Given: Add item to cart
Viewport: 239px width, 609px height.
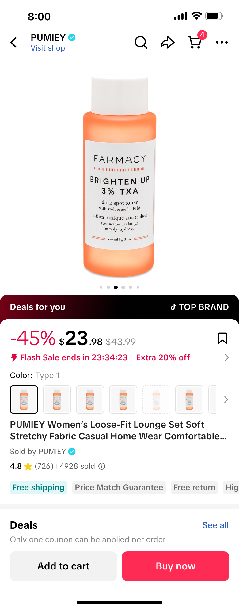Looking at the screenshot, I should 63,566.
